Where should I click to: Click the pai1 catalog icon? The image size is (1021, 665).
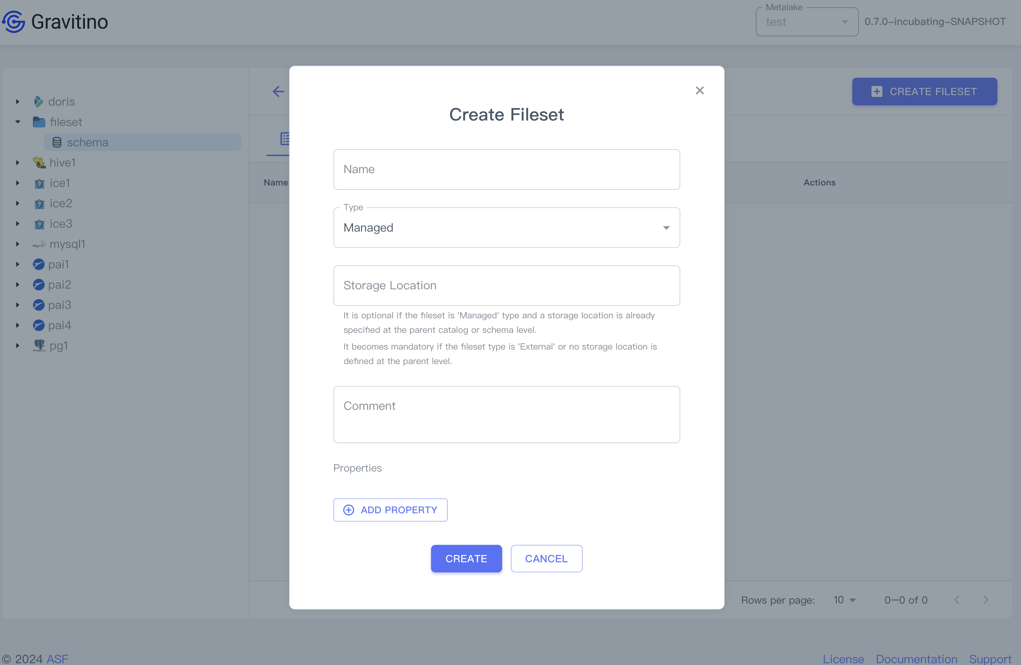pyautogui.click(x=38, y=265)
